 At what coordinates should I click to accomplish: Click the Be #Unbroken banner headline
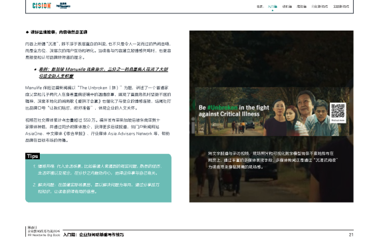(x=234, y=111)
